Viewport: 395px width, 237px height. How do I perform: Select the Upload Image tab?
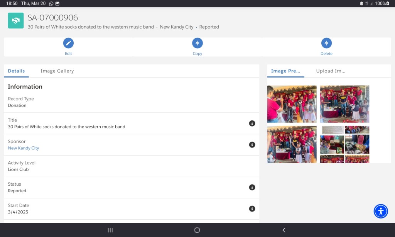click(x=331, y=71)
